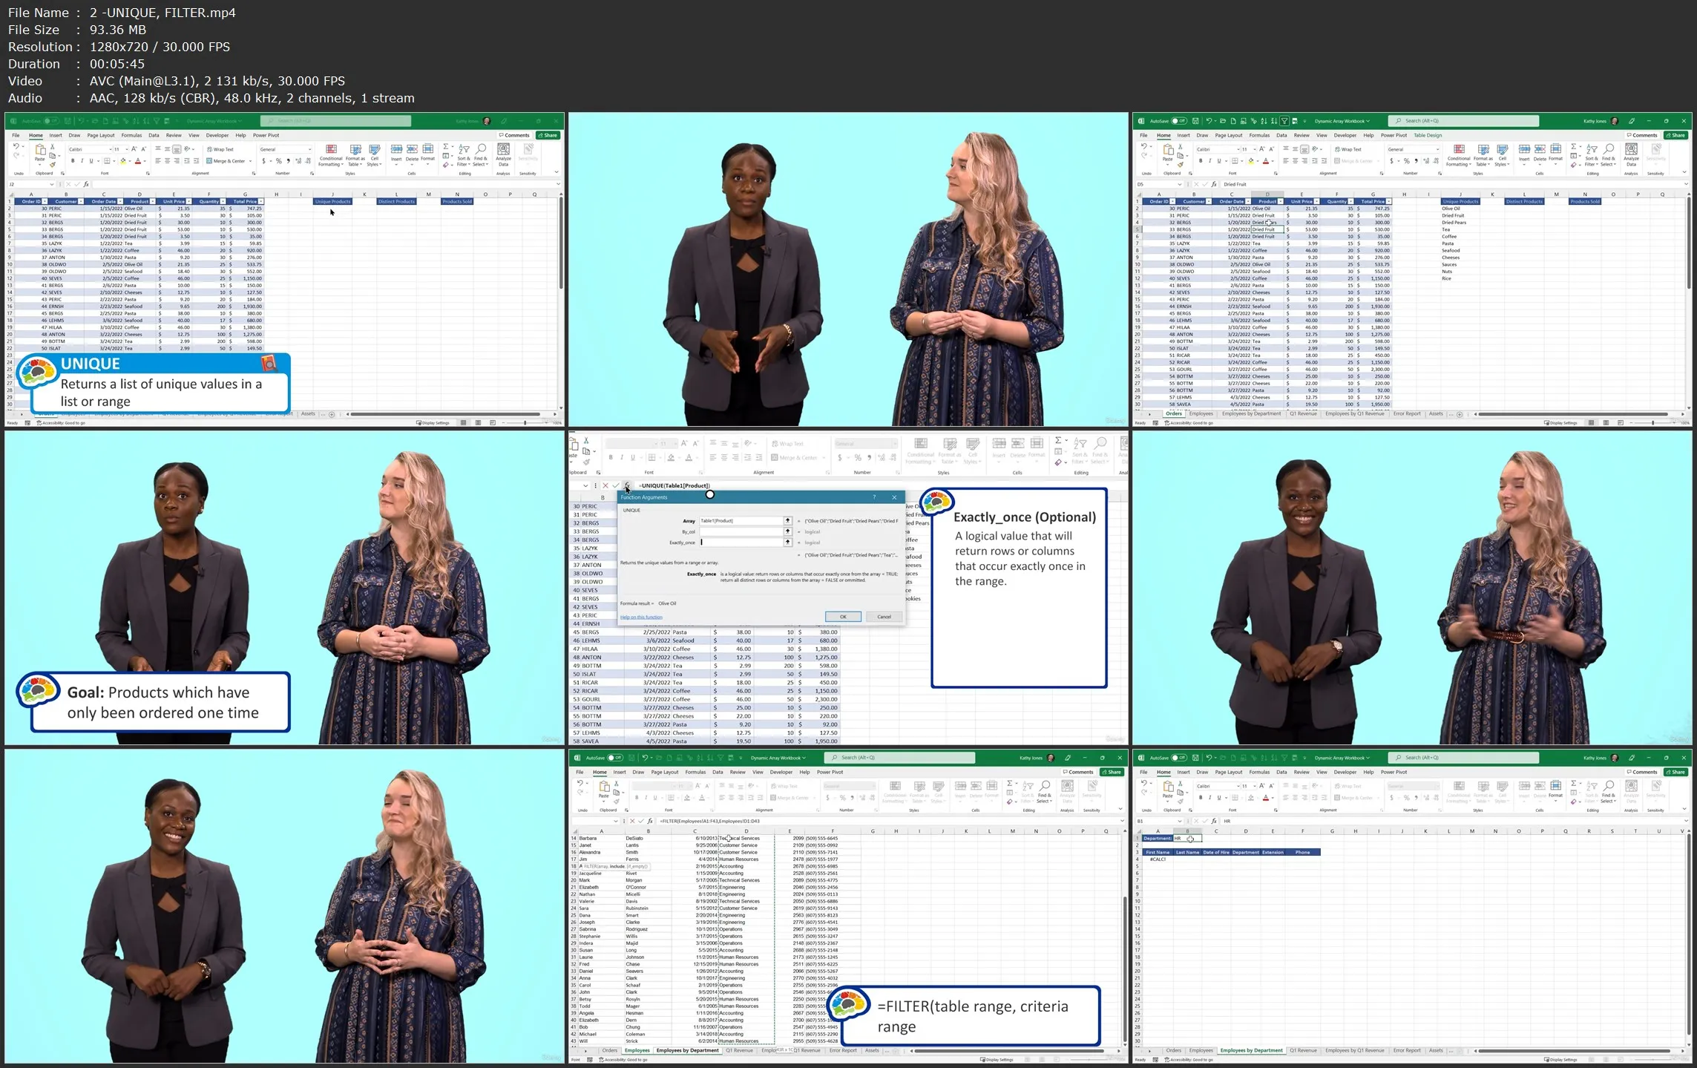This screenshot has width=1697, height=1068.
Task: Toggle AutoSave in the frame with Table Design tab
Action: pos(1178,121)
